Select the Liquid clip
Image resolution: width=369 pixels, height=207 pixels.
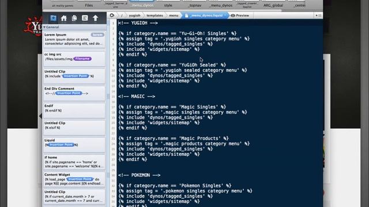(74, 145)
